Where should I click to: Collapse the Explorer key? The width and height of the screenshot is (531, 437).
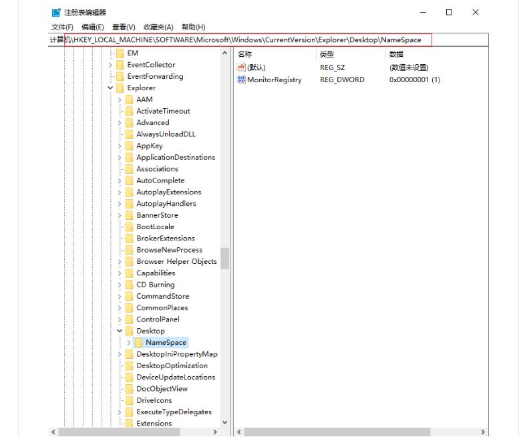(110, 88)
